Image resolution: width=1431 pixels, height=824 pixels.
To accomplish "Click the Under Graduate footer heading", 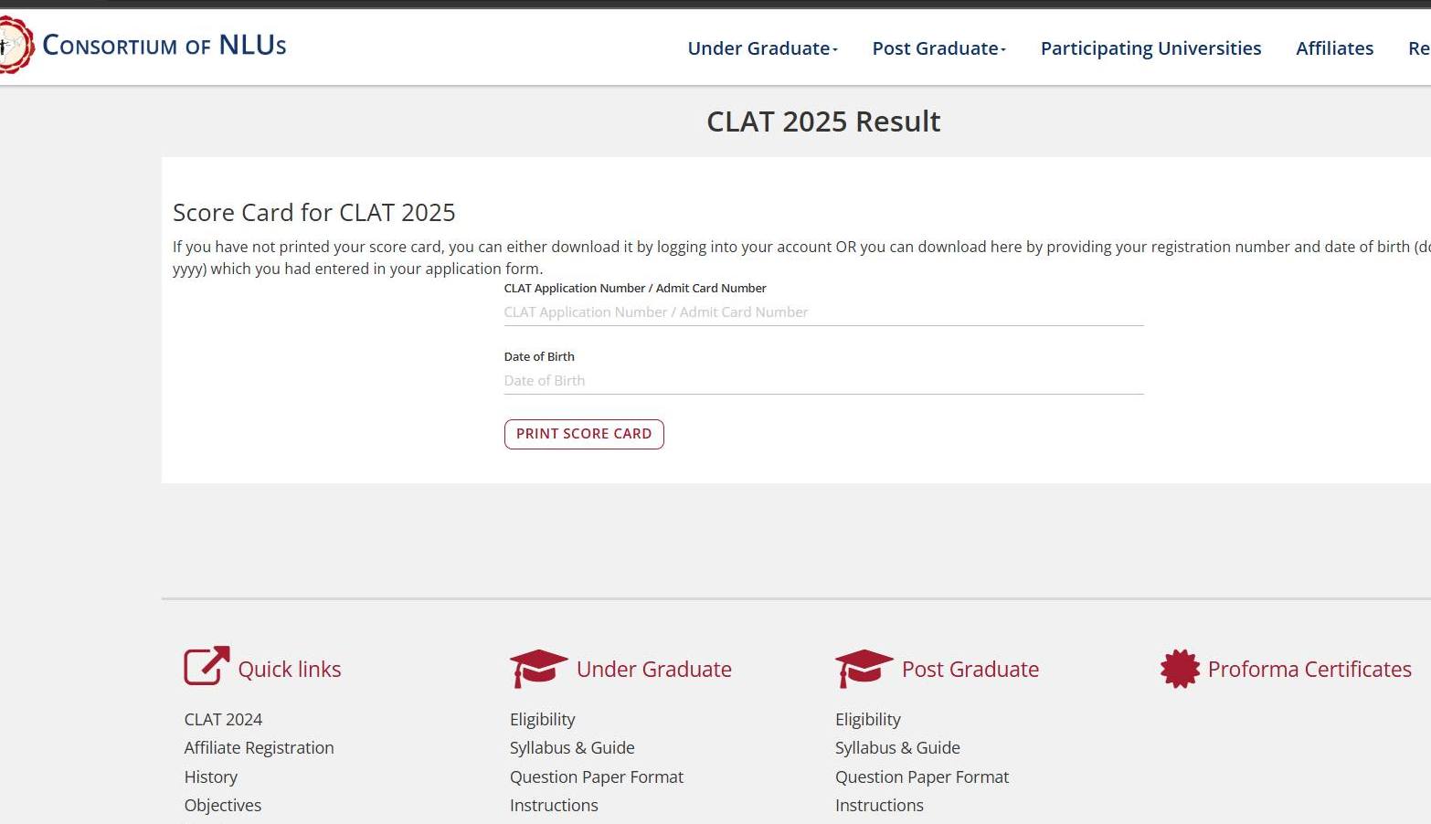I will pyautogui.click(x=653, y=670).
